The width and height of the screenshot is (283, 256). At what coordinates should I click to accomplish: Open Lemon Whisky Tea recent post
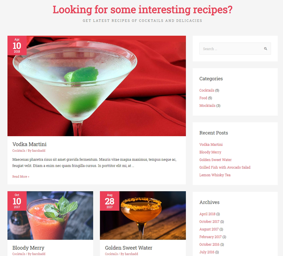click(215, 175)
